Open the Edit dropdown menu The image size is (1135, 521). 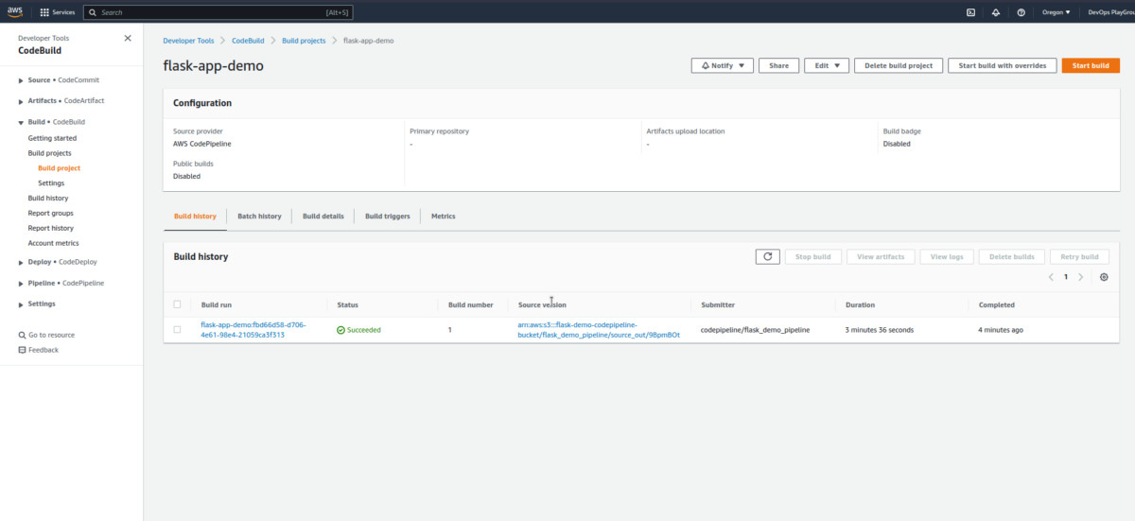[x=827, y=65]
